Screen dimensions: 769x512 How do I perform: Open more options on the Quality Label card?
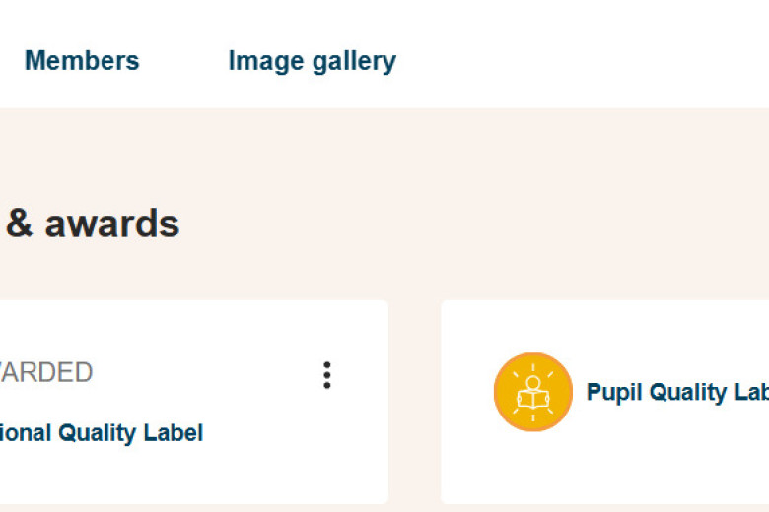pos(327,375)
